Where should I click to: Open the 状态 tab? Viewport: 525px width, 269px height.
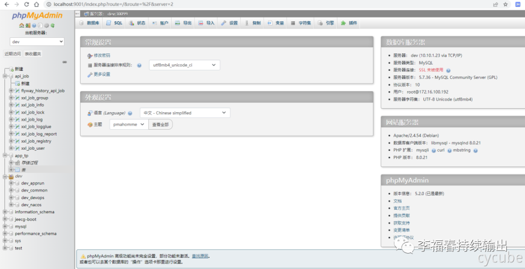137,23
